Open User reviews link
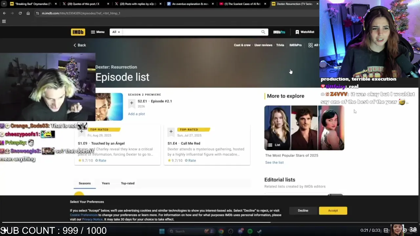Viewport: 420px width, 236px height. (263, 45)
